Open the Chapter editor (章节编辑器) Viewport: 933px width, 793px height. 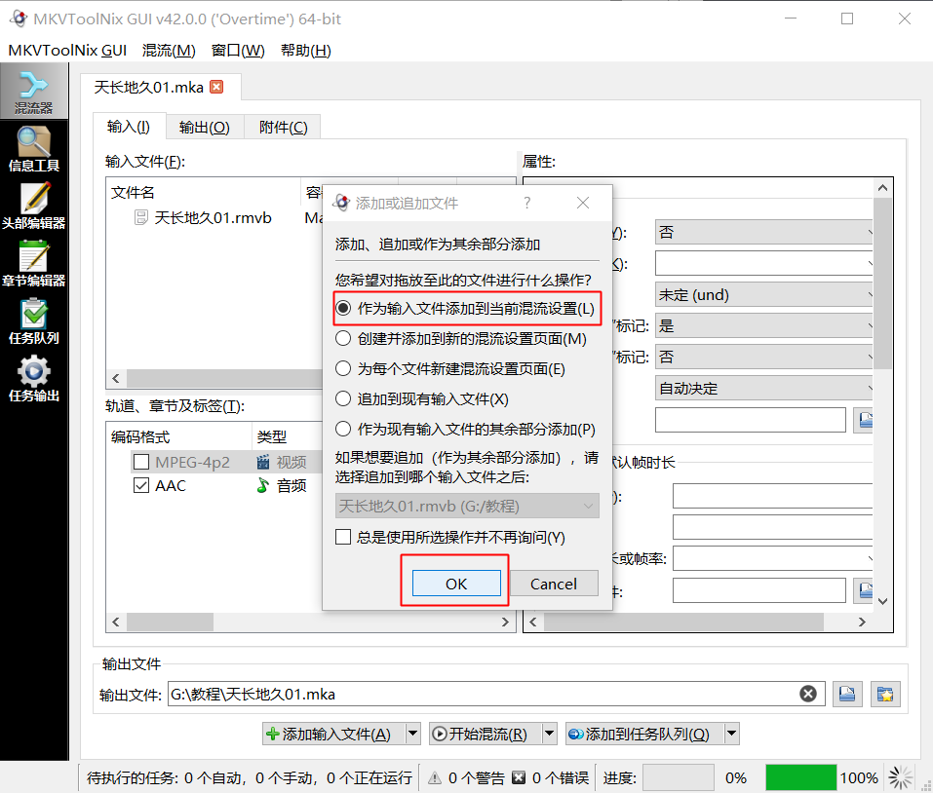point(33,264)
